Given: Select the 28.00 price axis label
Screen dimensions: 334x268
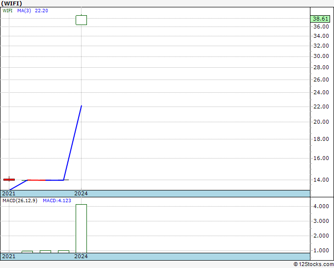Looking at the screenshot, I should [321, 67].
